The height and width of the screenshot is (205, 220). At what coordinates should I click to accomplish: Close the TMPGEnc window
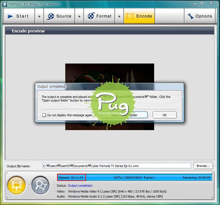coord(211,3)
